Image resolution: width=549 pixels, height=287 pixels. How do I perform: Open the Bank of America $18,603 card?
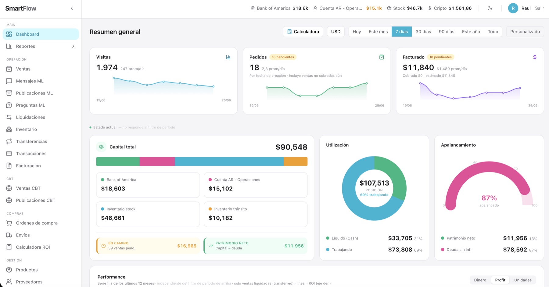(x=148, y=185)
